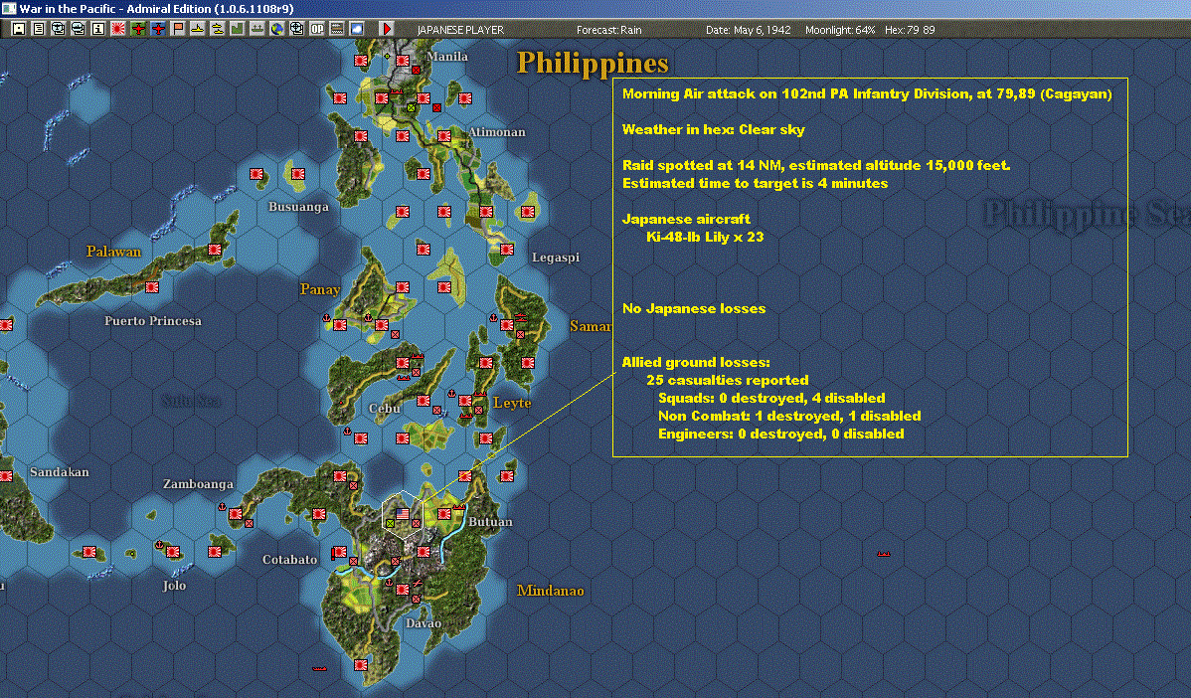This screenshot has height=698, width=1191.
Task: Click the 'Date: May 6, 1942' text
Action: [x=749, y=30]
